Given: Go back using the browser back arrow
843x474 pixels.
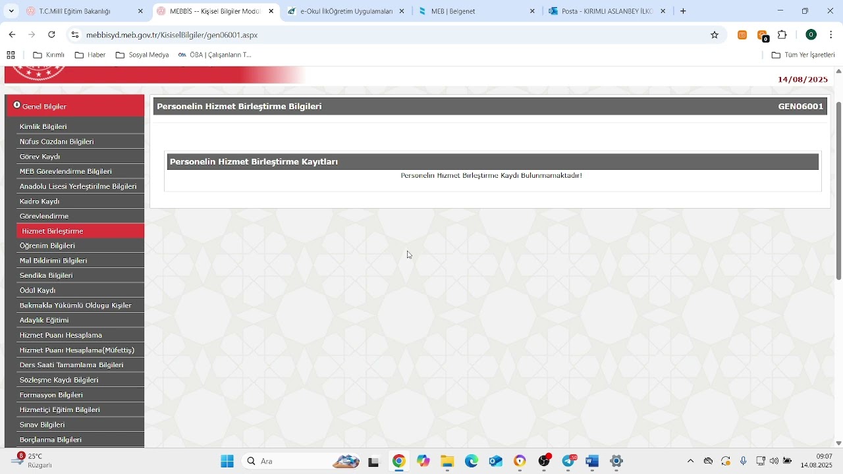Looking at the screenshot, I should coord(12,35).
